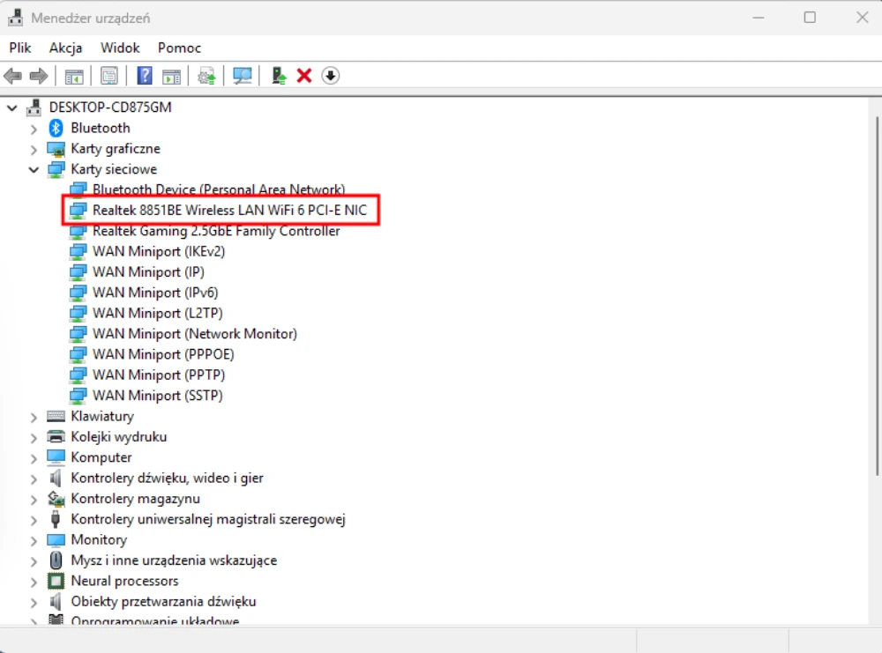The width and height of the screenshot is (882, 653).
Task: Open the Akcja menu
Action: 66,48
